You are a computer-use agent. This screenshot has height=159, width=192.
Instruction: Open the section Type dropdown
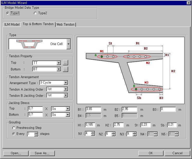[68, 44]
